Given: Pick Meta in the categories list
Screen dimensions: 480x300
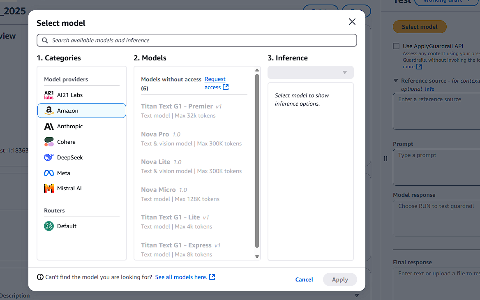Looking at the screenshot, I should [x=82, y=173].
